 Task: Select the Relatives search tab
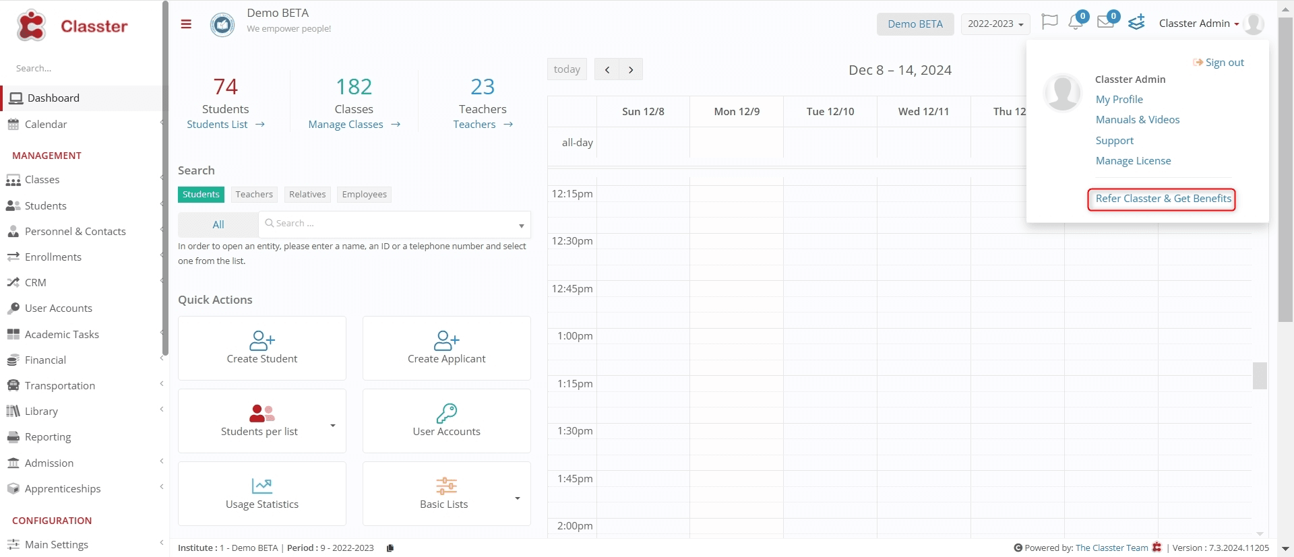pyautogui.click(x=307, y=195)
